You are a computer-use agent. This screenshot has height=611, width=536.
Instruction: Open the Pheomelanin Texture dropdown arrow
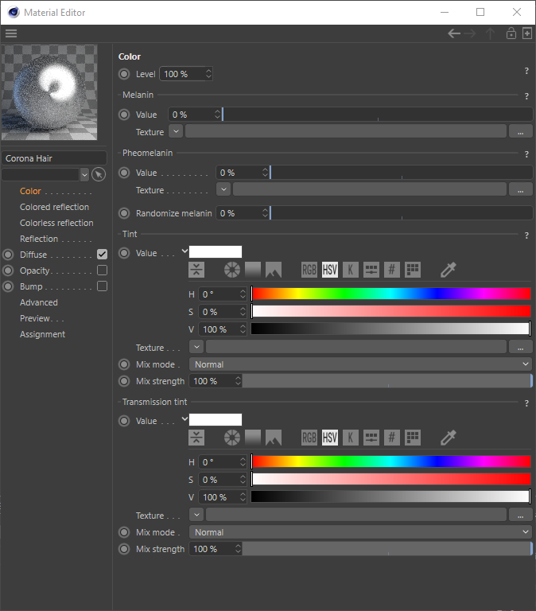[x=223, y=189]
